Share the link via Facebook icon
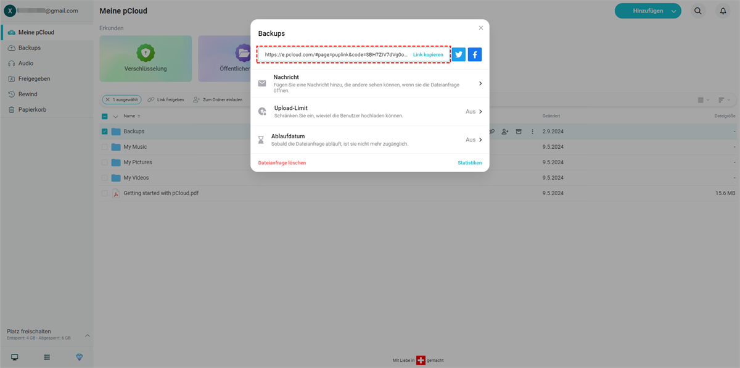This screenshot has width=740, height=368. pyautogui.click(x=475, y=54)
